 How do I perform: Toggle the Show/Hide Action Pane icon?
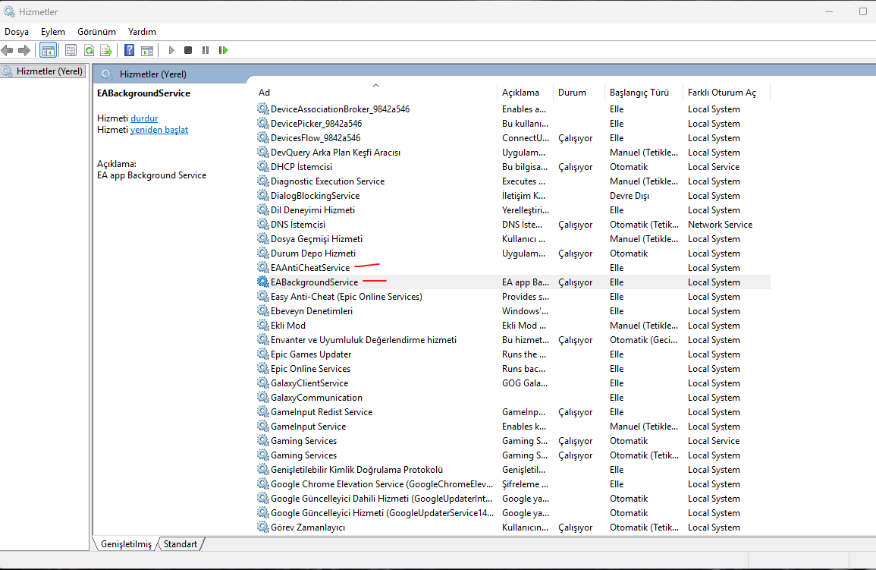[147, 50]
